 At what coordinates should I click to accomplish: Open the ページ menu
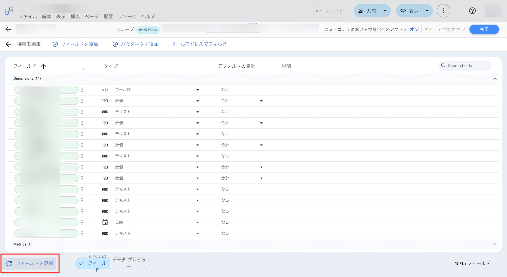pyautogui.click(x=92, y=16)
